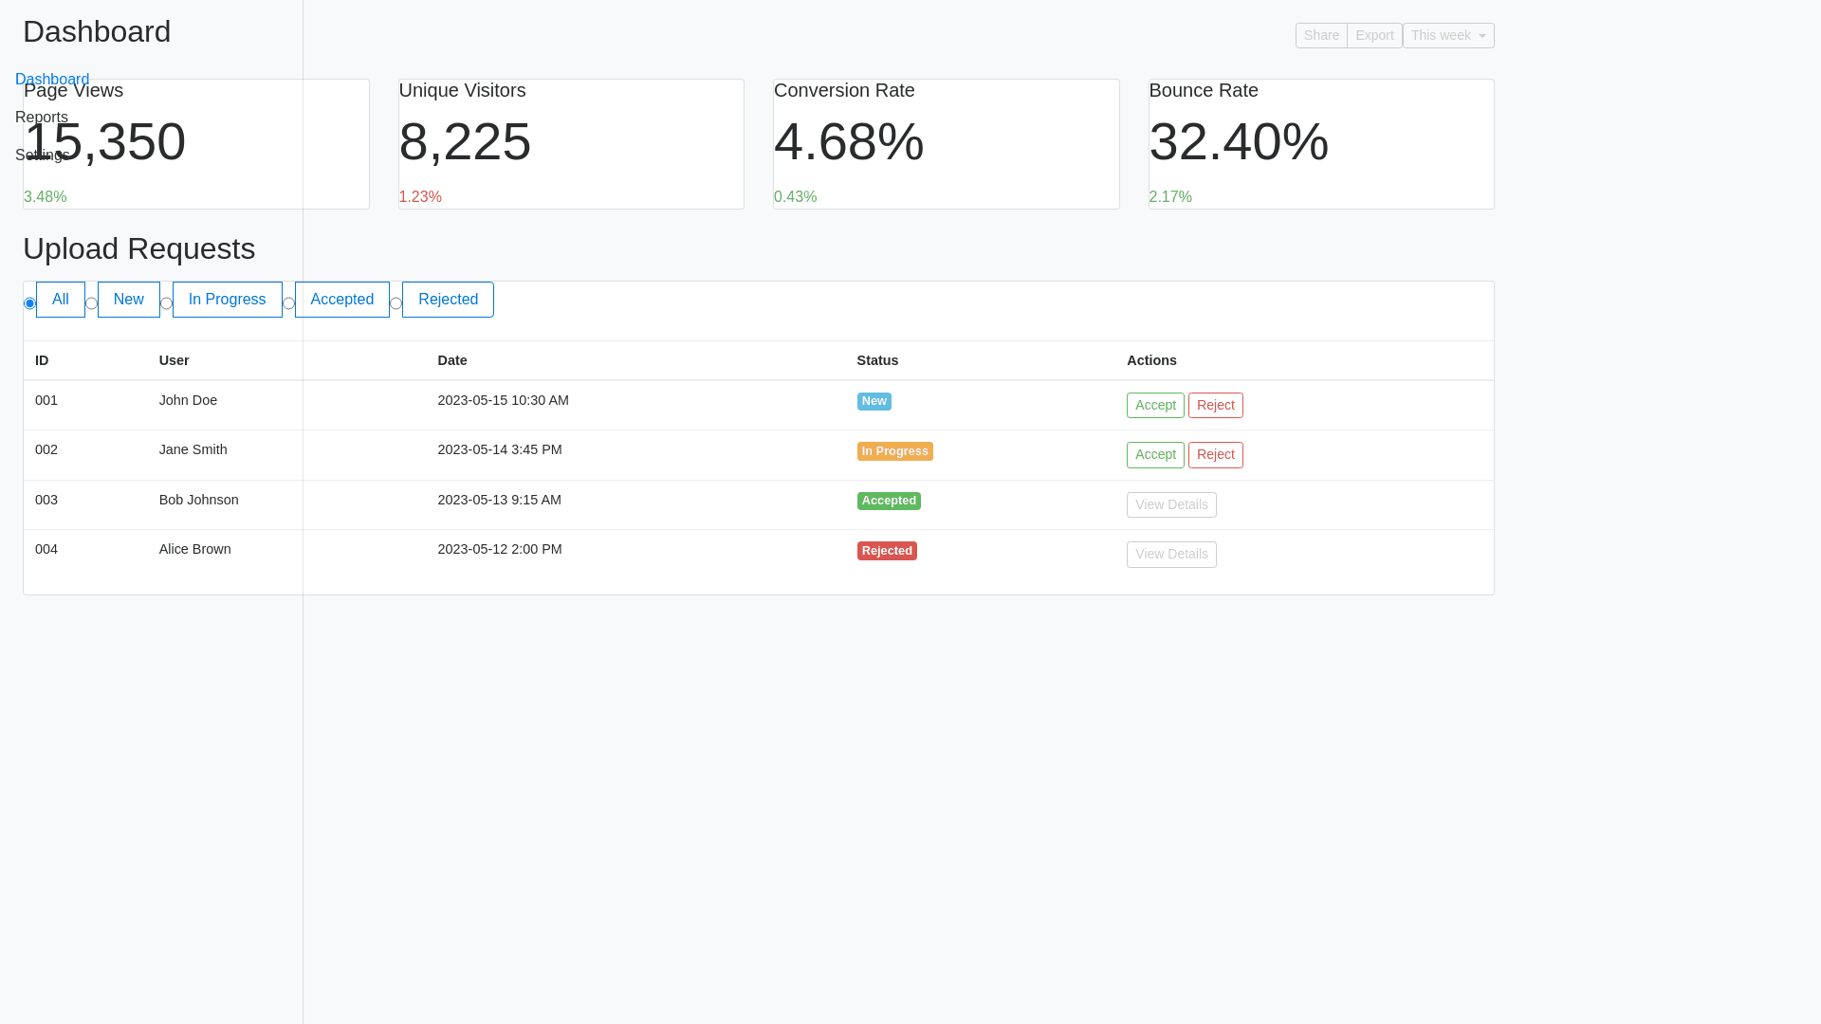View Details for Bob Johnson's request
Image resolution: width=1821 pixels, height=1024 pixels.
[1171, 505]
